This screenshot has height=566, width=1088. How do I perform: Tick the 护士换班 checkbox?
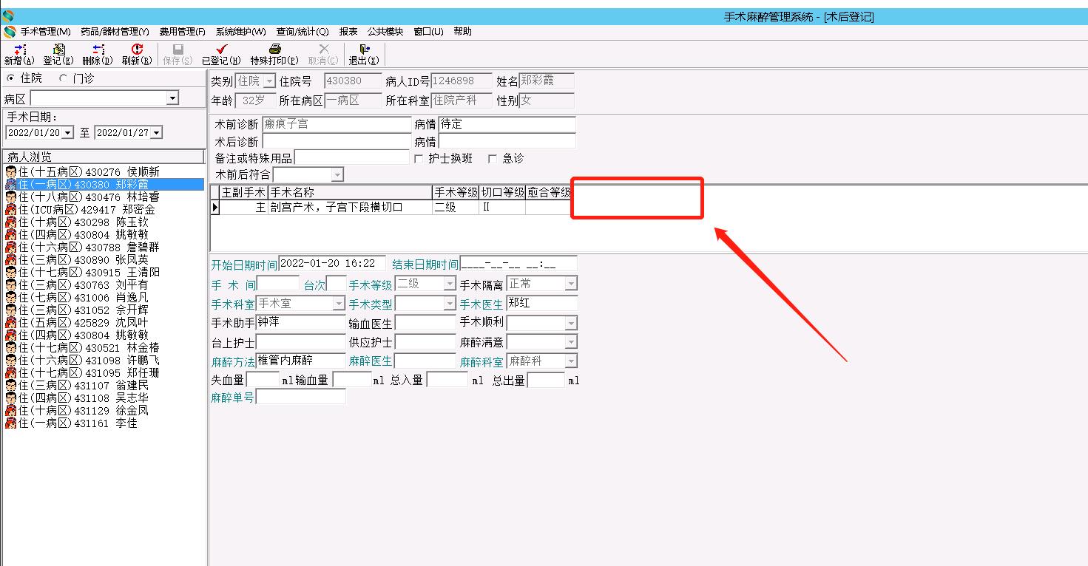(x=419, y=159)
